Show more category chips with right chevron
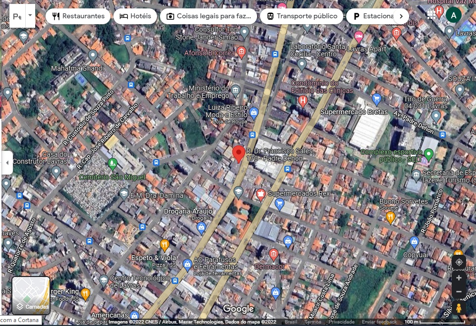Viewport: 476px width, 326px height. pos(401,16)
